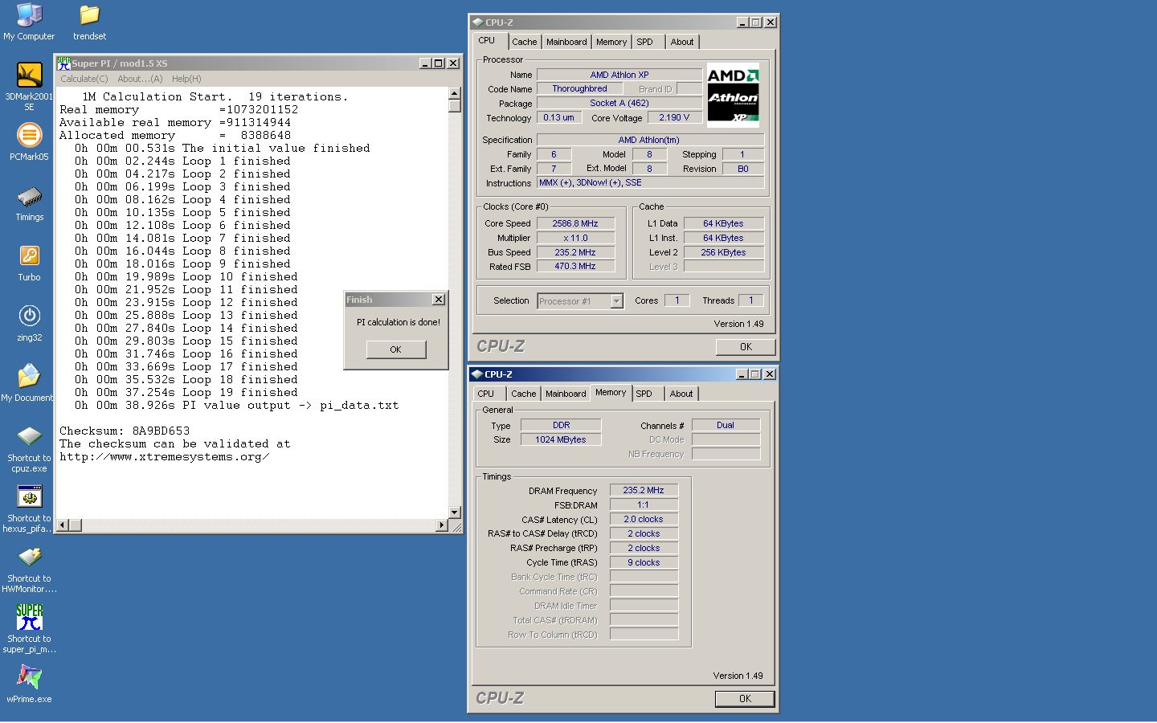Click the memory Size 1024 MBytes field

tap(561, 439)
